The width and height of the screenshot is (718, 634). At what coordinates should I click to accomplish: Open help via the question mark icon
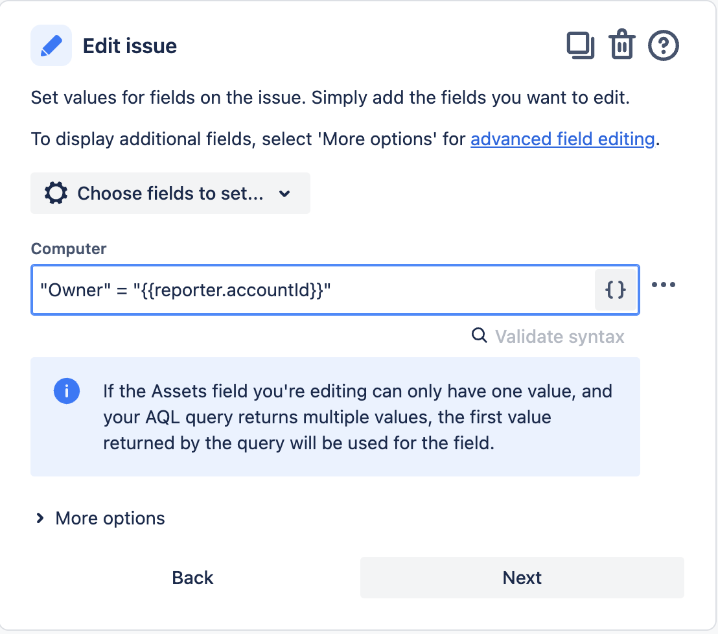[x=663, y=45]
